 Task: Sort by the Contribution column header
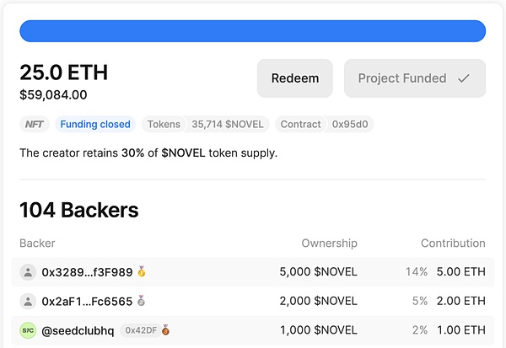(453, 244)
